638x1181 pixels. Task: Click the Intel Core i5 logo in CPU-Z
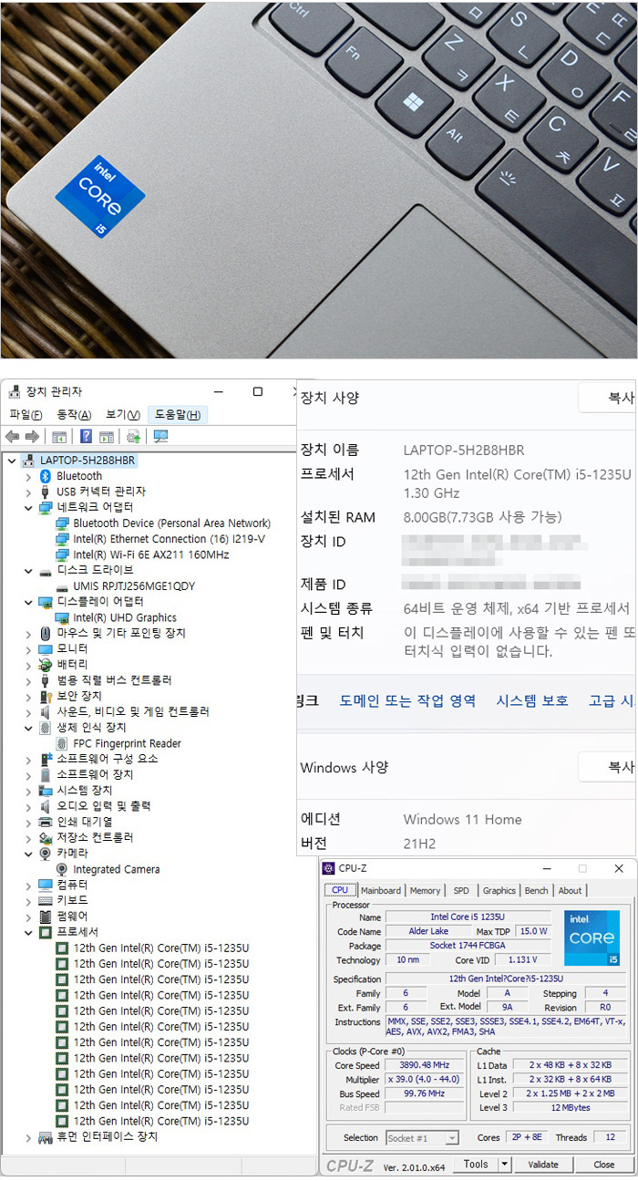(x=593, y=938)
